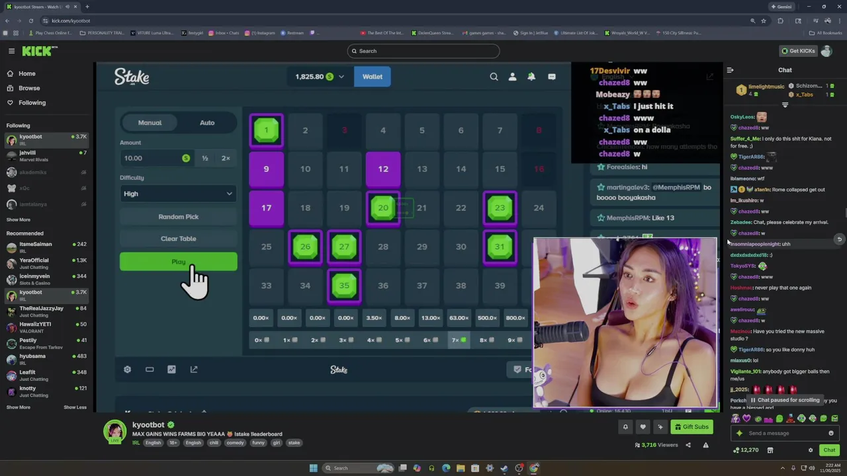The height and width of the screenshot is (476, 847).
Task: Toggle theatre mode icon in Stake footer
Action: pos(150,370)
